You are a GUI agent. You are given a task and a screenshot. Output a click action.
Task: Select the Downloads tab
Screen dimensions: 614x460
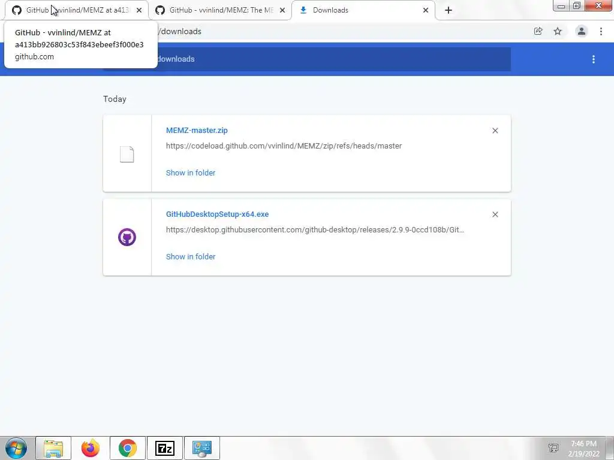[x=363, y=10]
